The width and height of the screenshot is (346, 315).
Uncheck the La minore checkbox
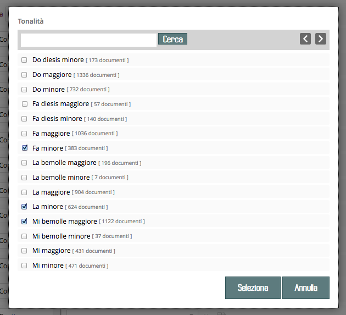tap(24, 207)
